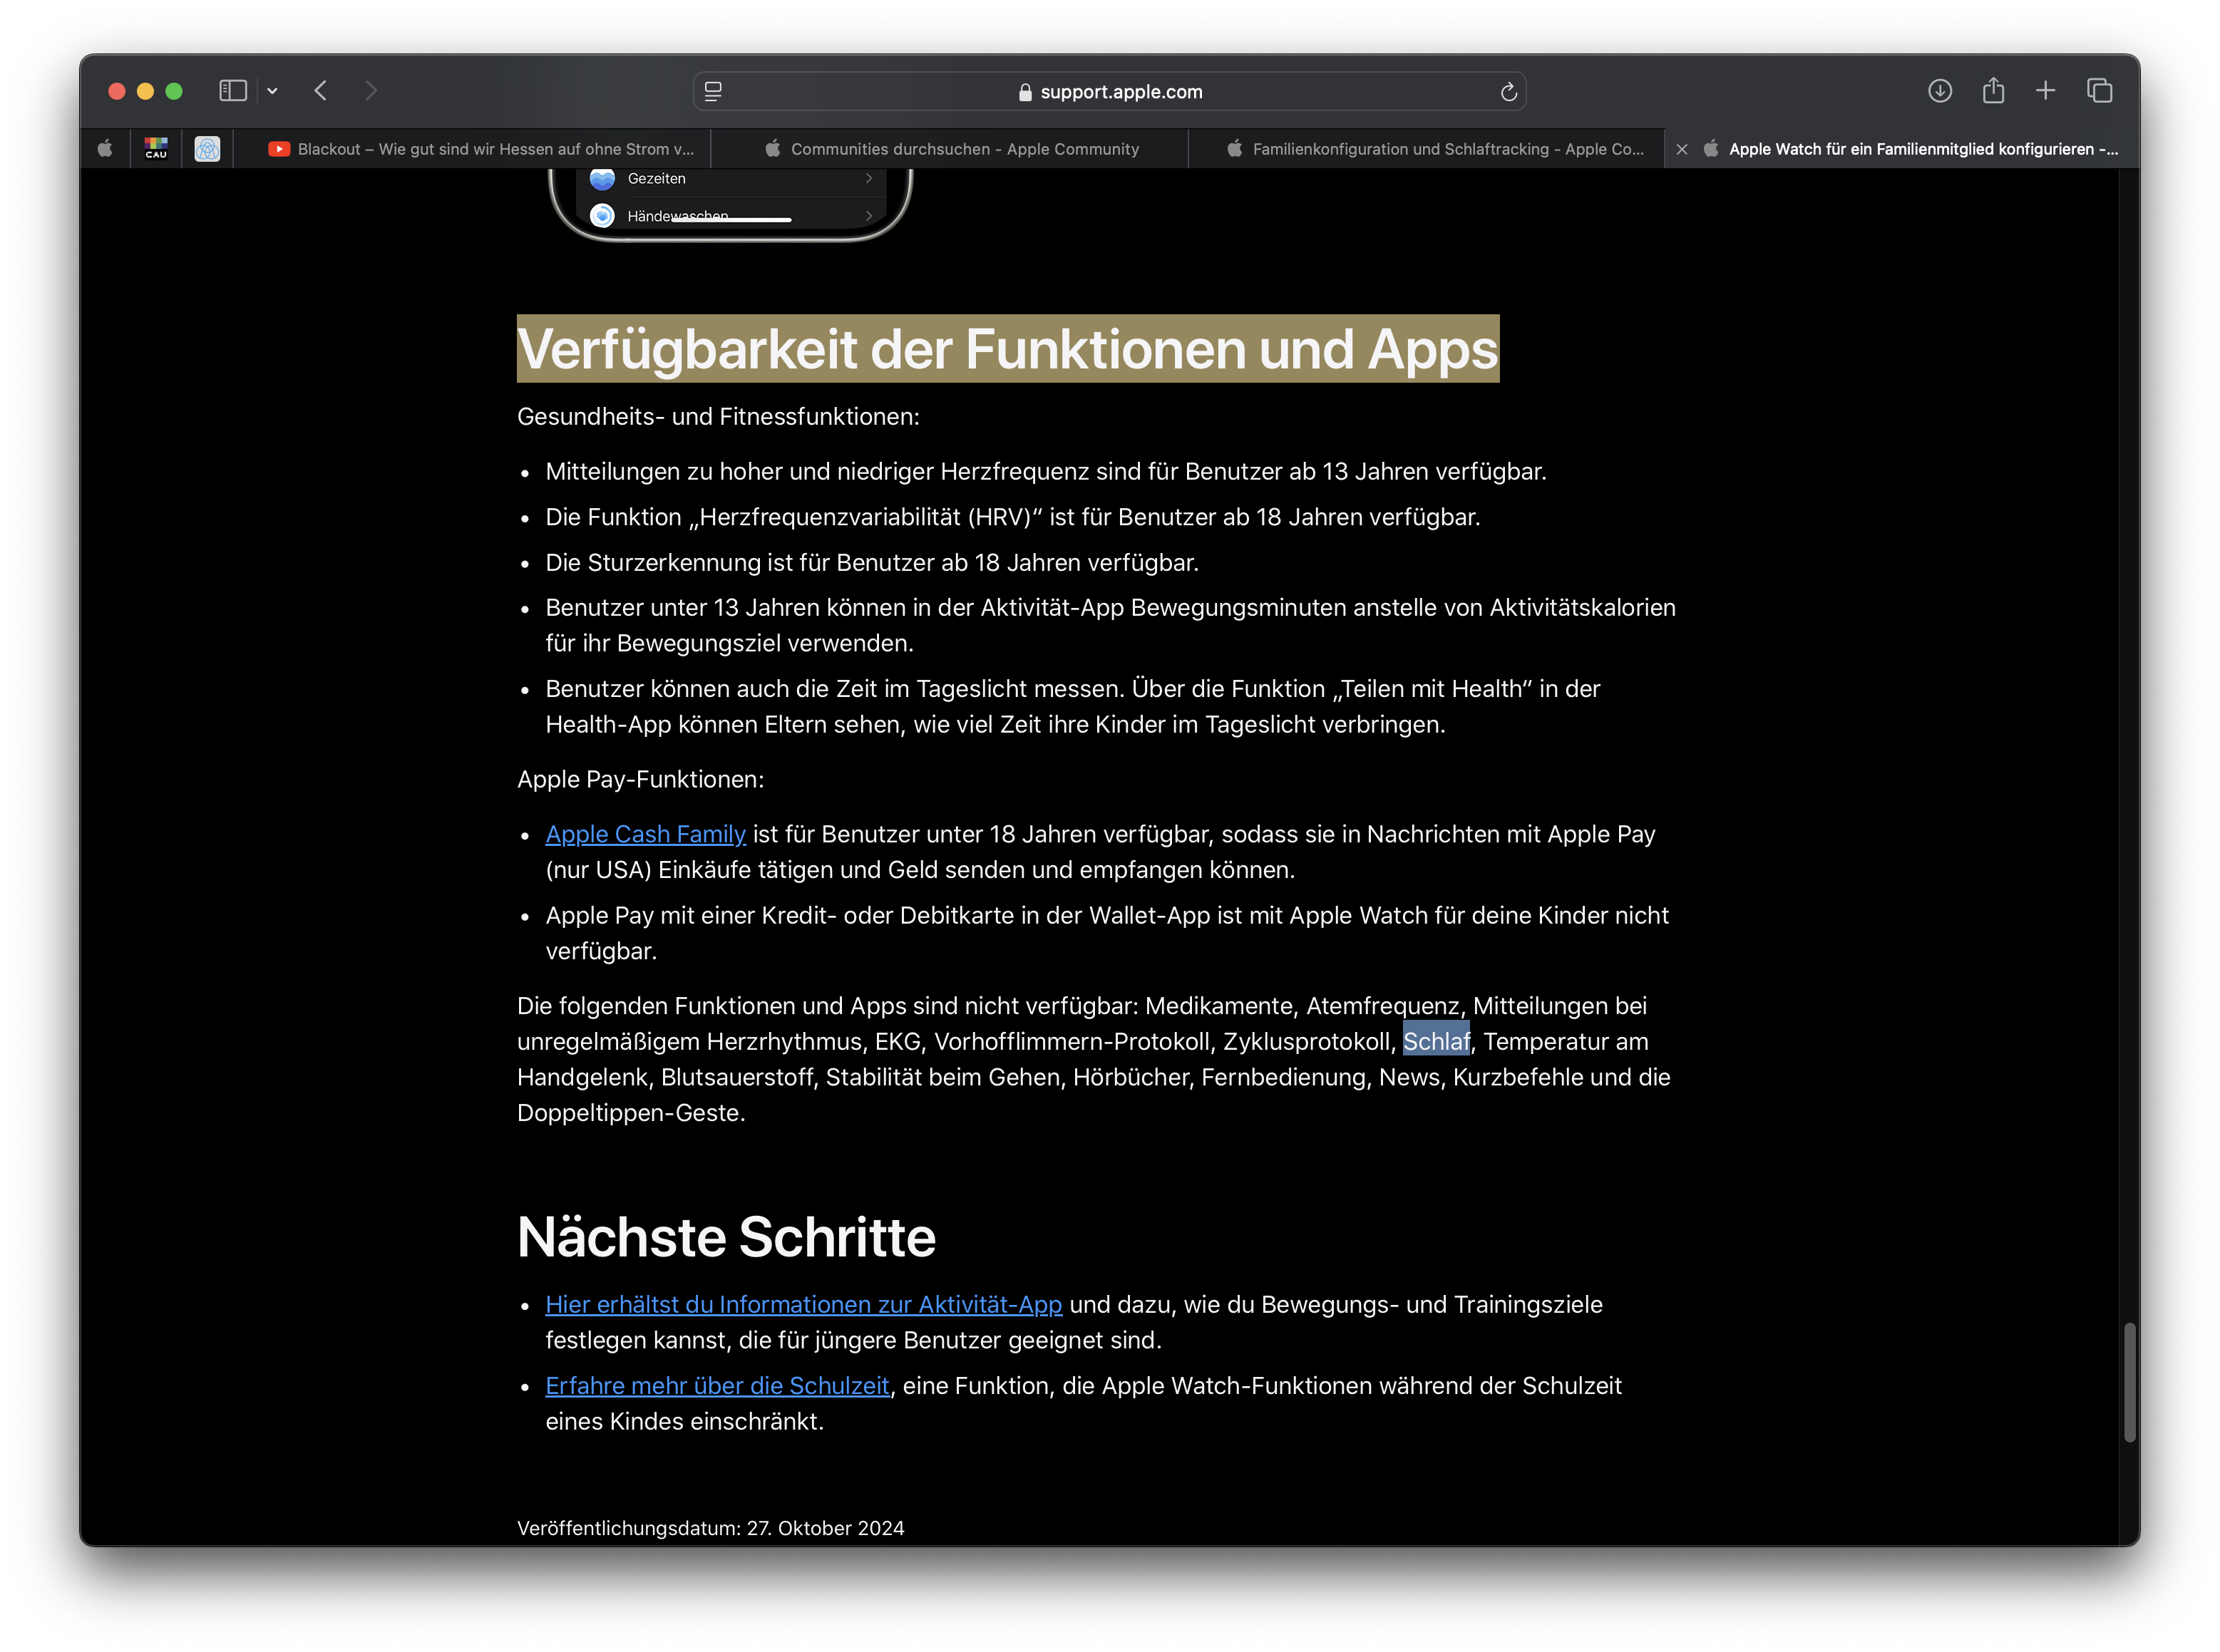Show the tab overview

2099,91
